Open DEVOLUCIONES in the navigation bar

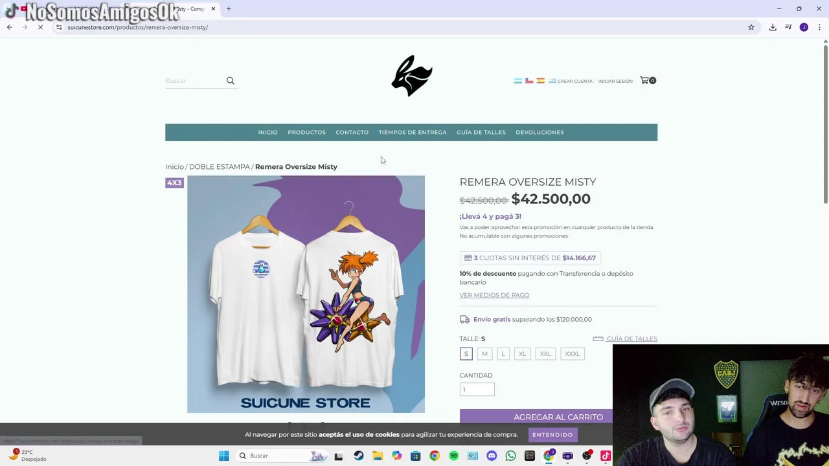pos(539,133)
